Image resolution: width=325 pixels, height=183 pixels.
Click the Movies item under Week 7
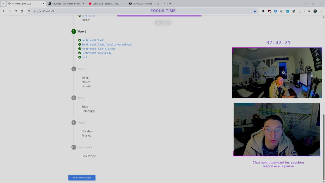tap(86, 82)
